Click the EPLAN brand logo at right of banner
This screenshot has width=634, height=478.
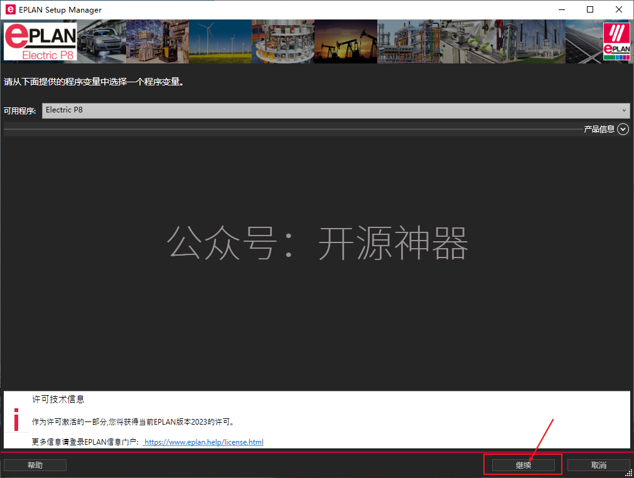(616, 41)
